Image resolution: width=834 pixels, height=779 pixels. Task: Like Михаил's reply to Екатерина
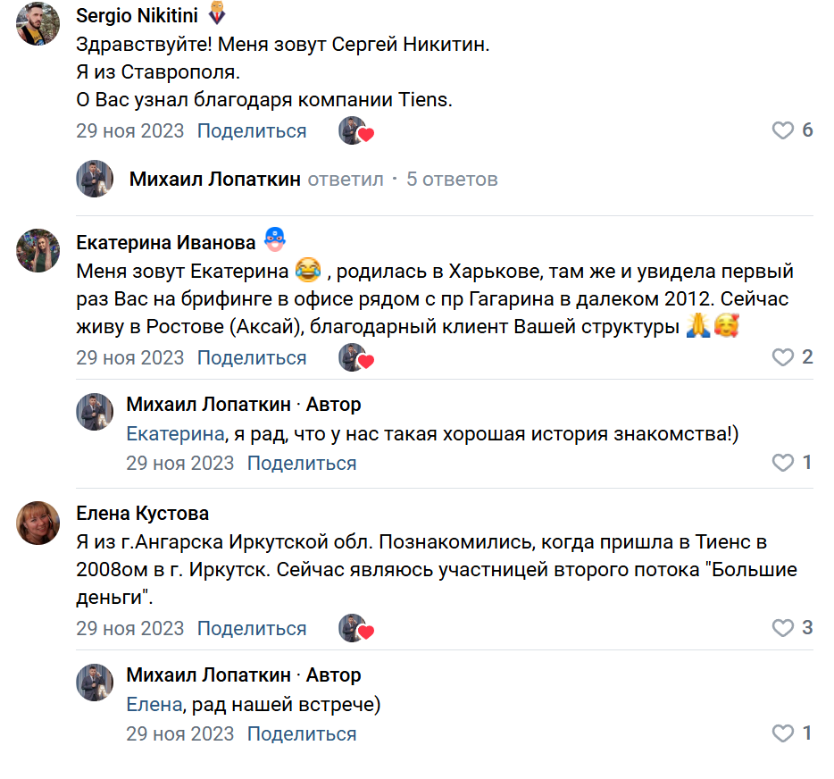coord(782,464)
